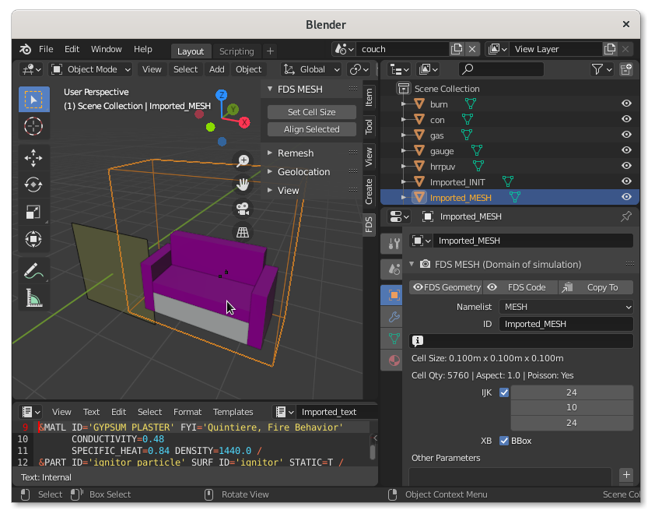Expand the burn object tree row

pos(404,104)
